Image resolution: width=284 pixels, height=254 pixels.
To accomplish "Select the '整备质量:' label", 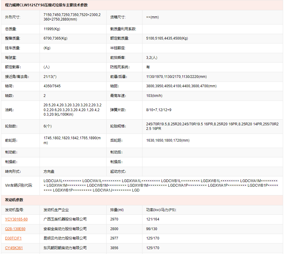I will coord(13,38).
